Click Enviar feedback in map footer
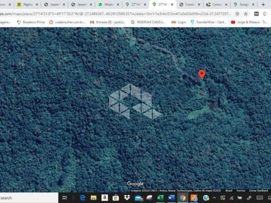This screenshot has height=203, width=271. (259, 191)
